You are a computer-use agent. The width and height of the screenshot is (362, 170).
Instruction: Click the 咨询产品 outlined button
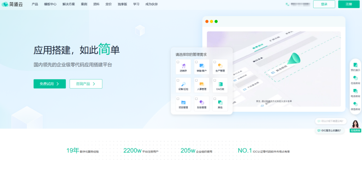[x=86, y=84]
